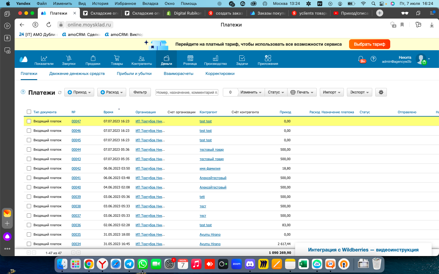The image size is (439, 274).
Task: Open the Контрагенты section
Action: pyautogui.click(x=141, y=60)
